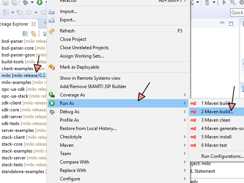The image size is (244, 183).
Task: Click the m2 icon beside Maven install
Action: [193, 137]
